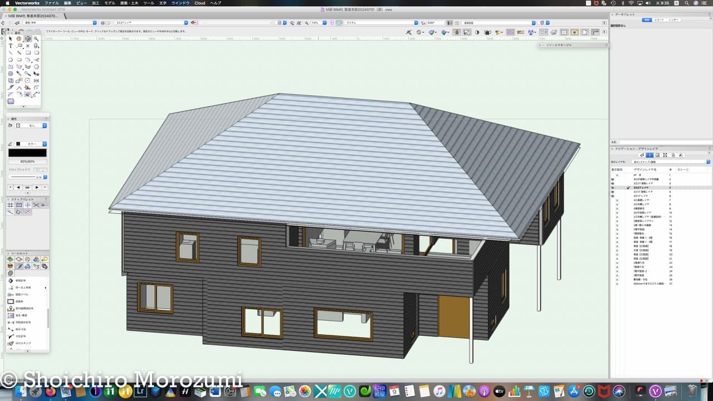This screenshot has height=401, width=713.
Task: Click the Line tool icon
Action: click(x=11, y=53)
